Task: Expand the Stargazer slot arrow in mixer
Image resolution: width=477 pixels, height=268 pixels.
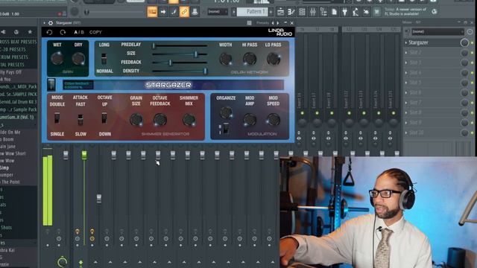Action: 406,42
